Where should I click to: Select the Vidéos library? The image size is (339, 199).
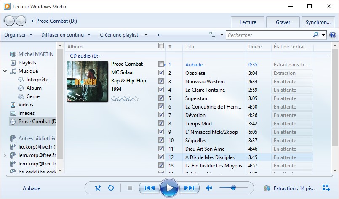point(26,105)
